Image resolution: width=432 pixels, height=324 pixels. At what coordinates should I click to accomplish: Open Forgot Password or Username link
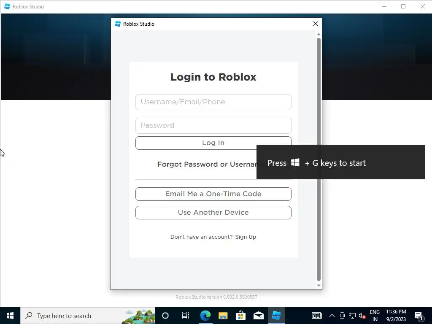(207, 164)
